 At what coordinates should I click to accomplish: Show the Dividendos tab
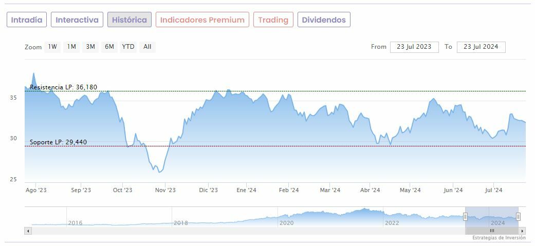click(324, 20)
